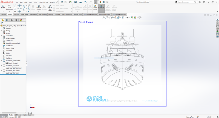
Task: Click the feature tree horizontal scrollbar
Action: point(9,113)
